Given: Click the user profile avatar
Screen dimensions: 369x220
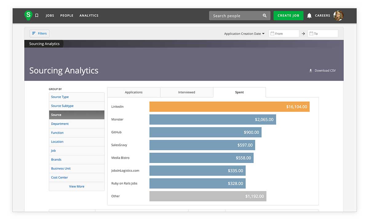Looking at the screenshot, I should click(x=338, y=16).
